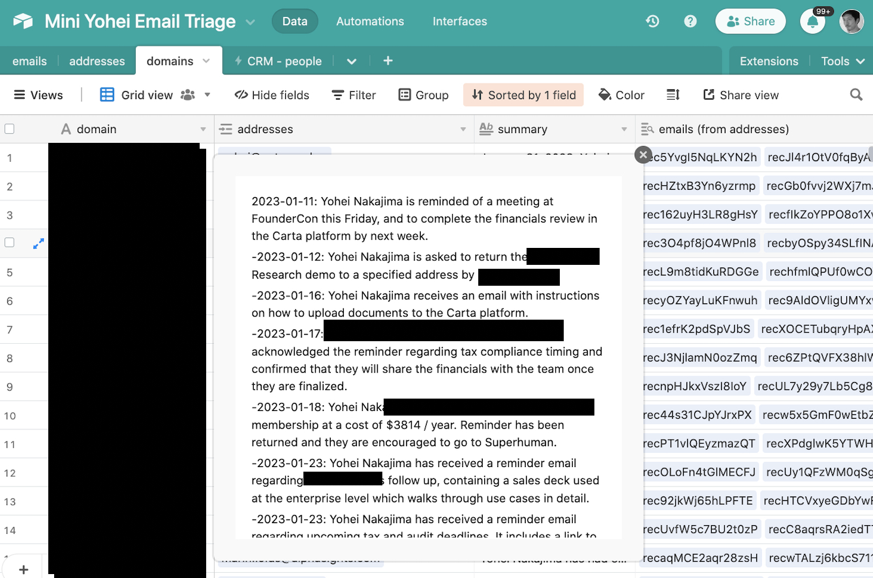Toggle the select-all rows checkbox
The width and height of the screenshot is (873, 578).
pyautogui.click(x=10, y=129)
